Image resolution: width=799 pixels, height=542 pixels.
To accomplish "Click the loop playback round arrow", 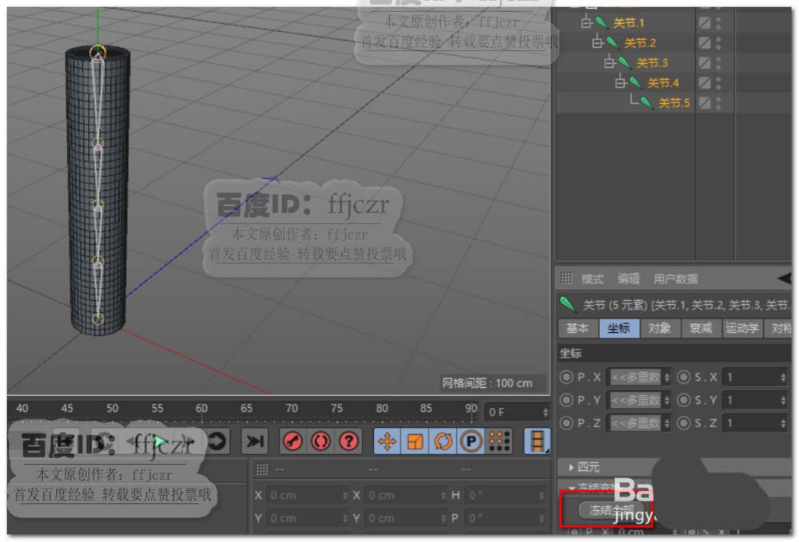I will (217, 441).
